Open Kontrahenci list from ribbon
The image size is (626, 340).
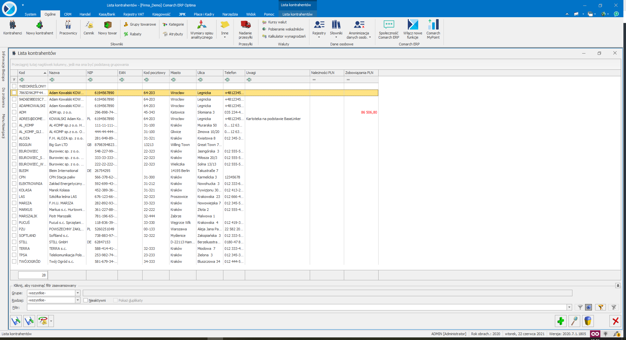pyautogui.click(x=13, y=28)
